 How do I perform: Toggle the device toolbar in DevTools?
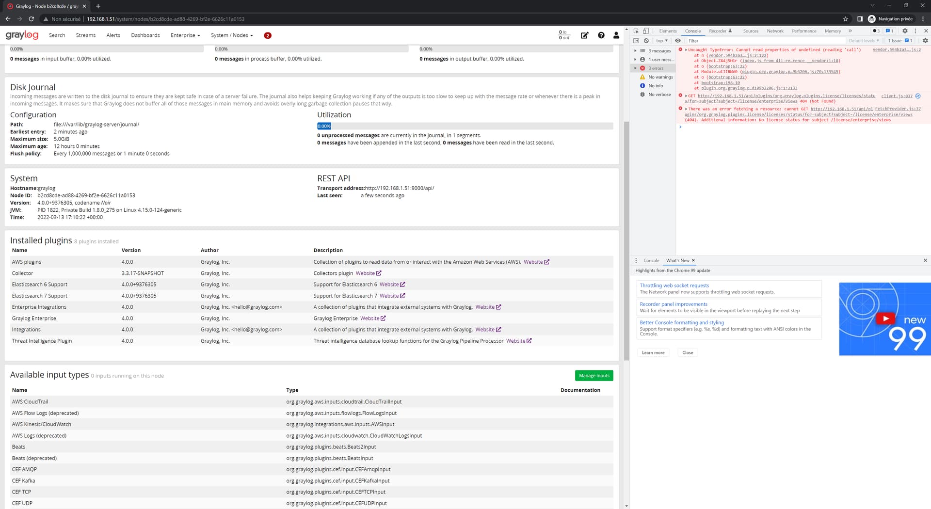646,31
